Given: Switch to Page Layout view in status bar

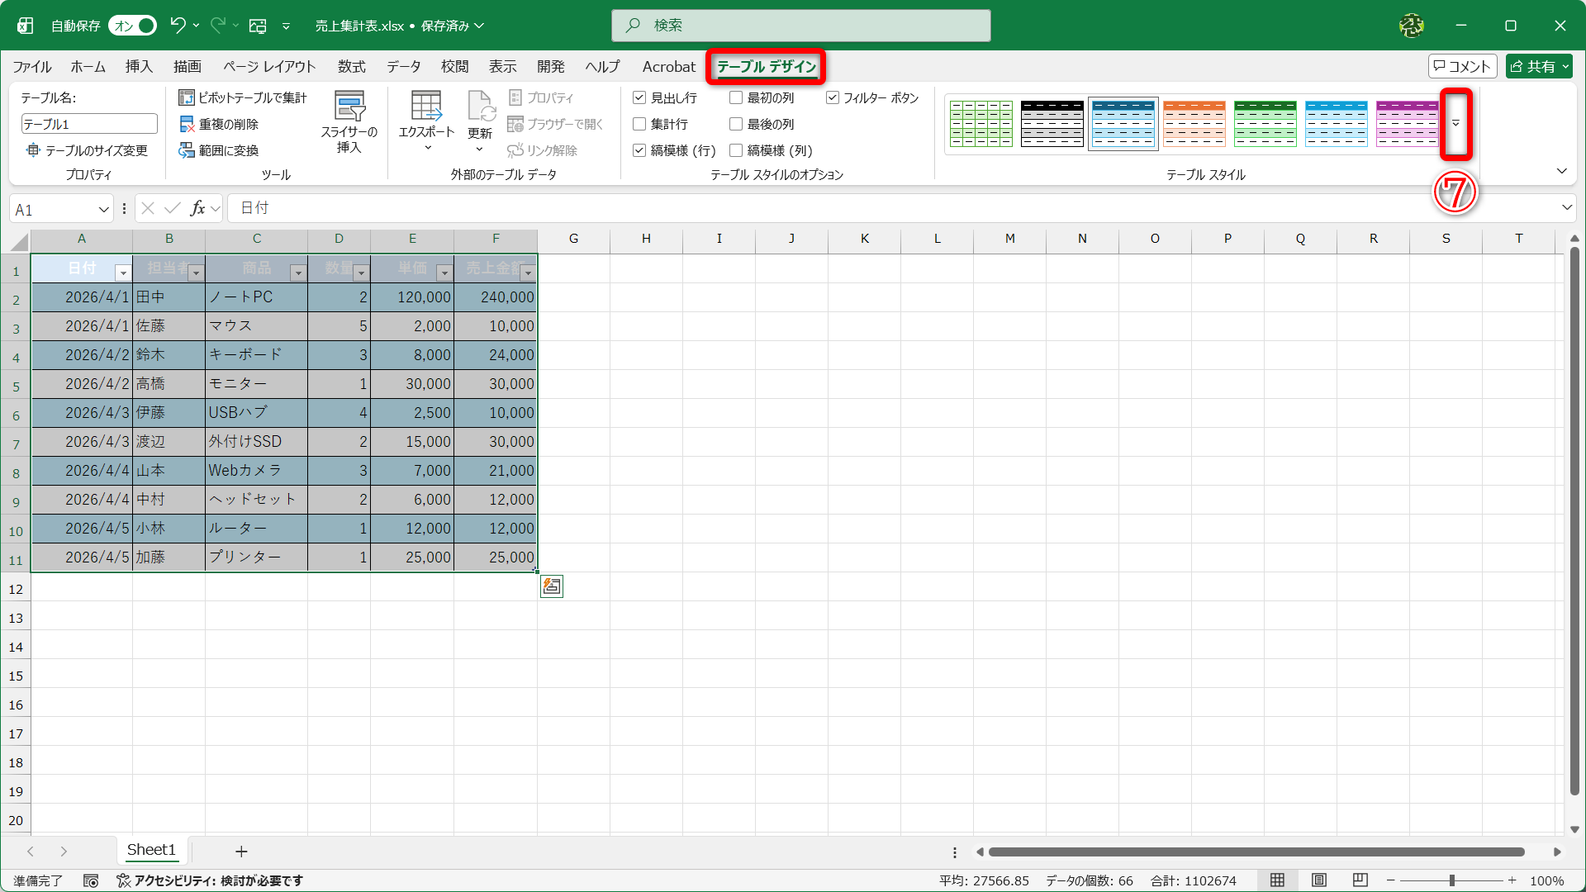Looking at the screenshot, I should pyautogui.click(x=1319, y=880).
